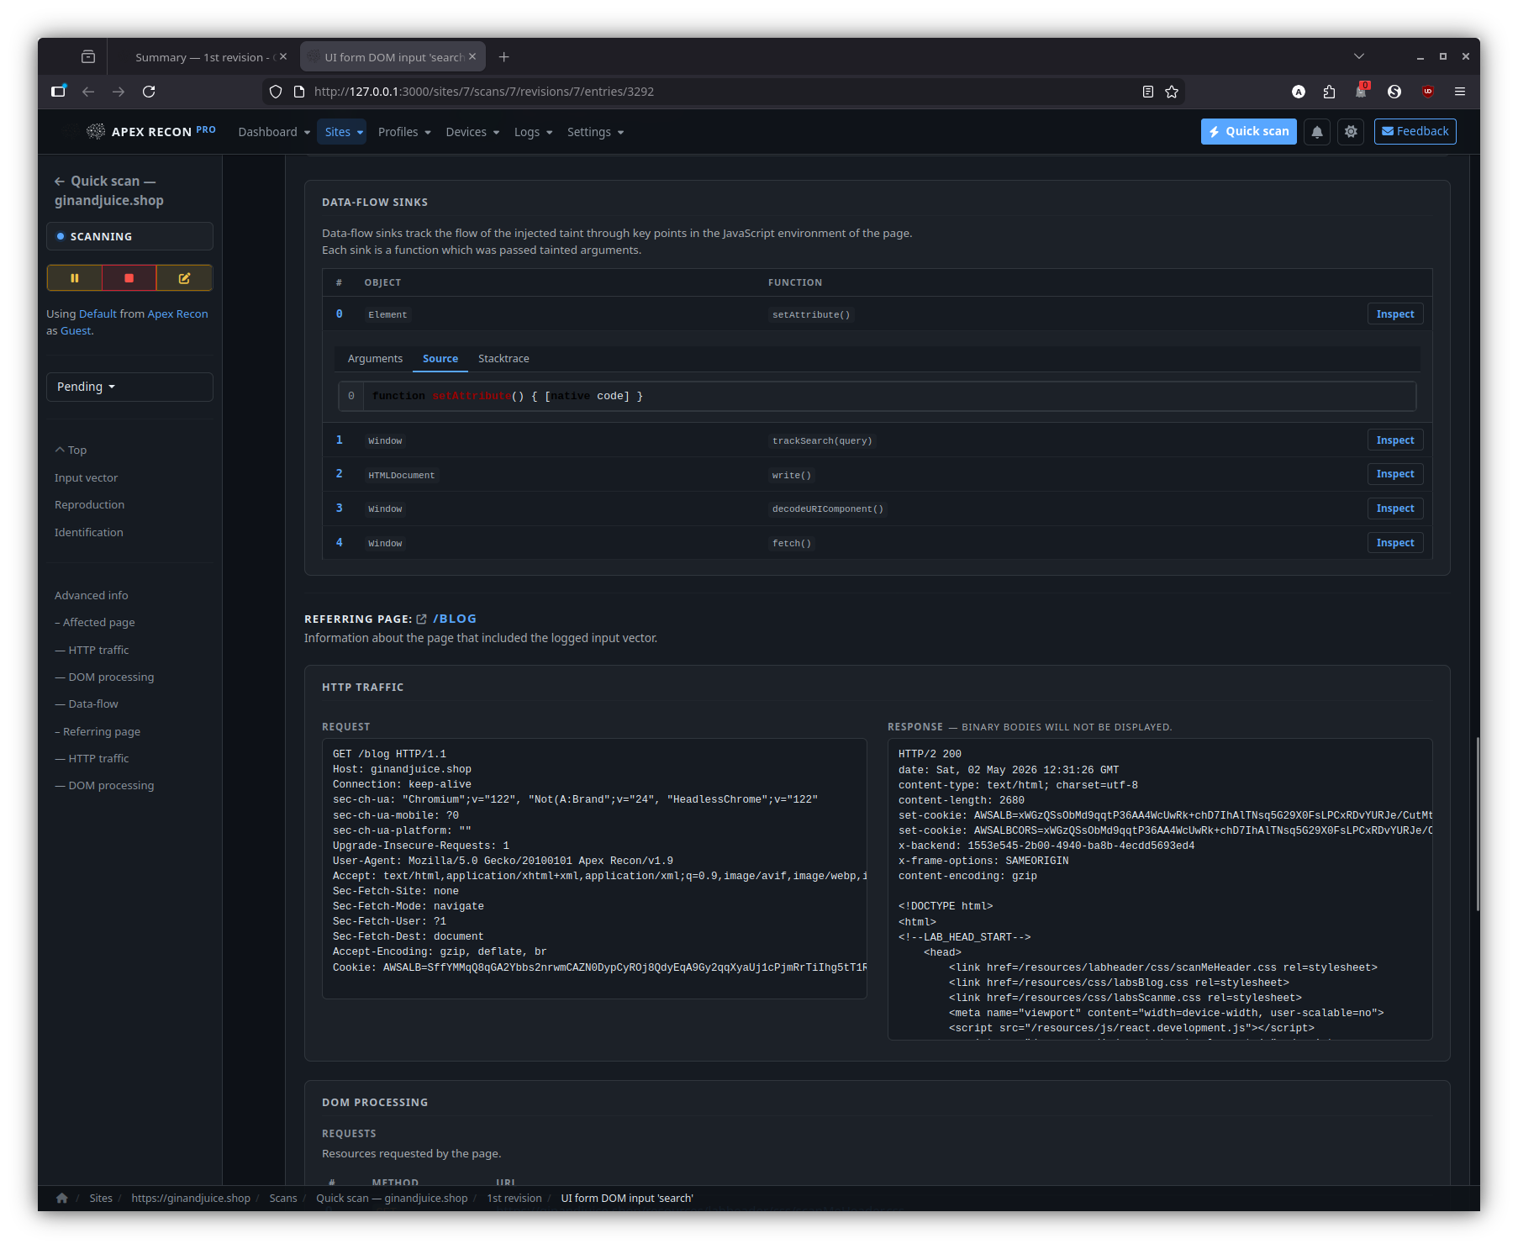The width and height of the screenshot is (1518, 1249).
Task: Go to home via breadcrumb house icon
Action: click(62, 1198)
